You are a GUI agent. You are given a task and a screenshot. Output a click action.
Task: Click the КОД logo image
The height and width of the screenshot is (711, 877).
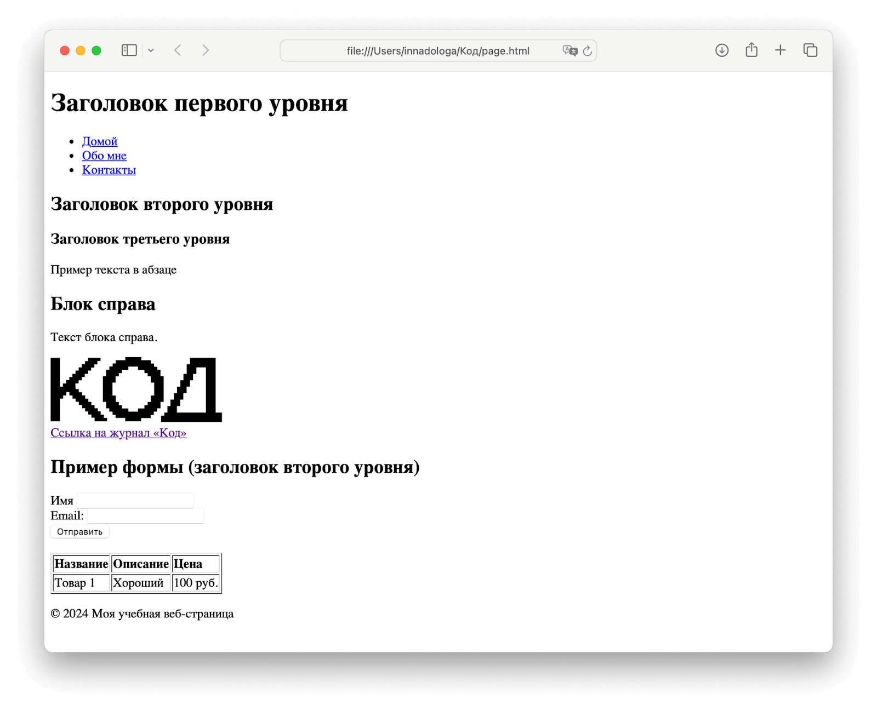point(136,389)
